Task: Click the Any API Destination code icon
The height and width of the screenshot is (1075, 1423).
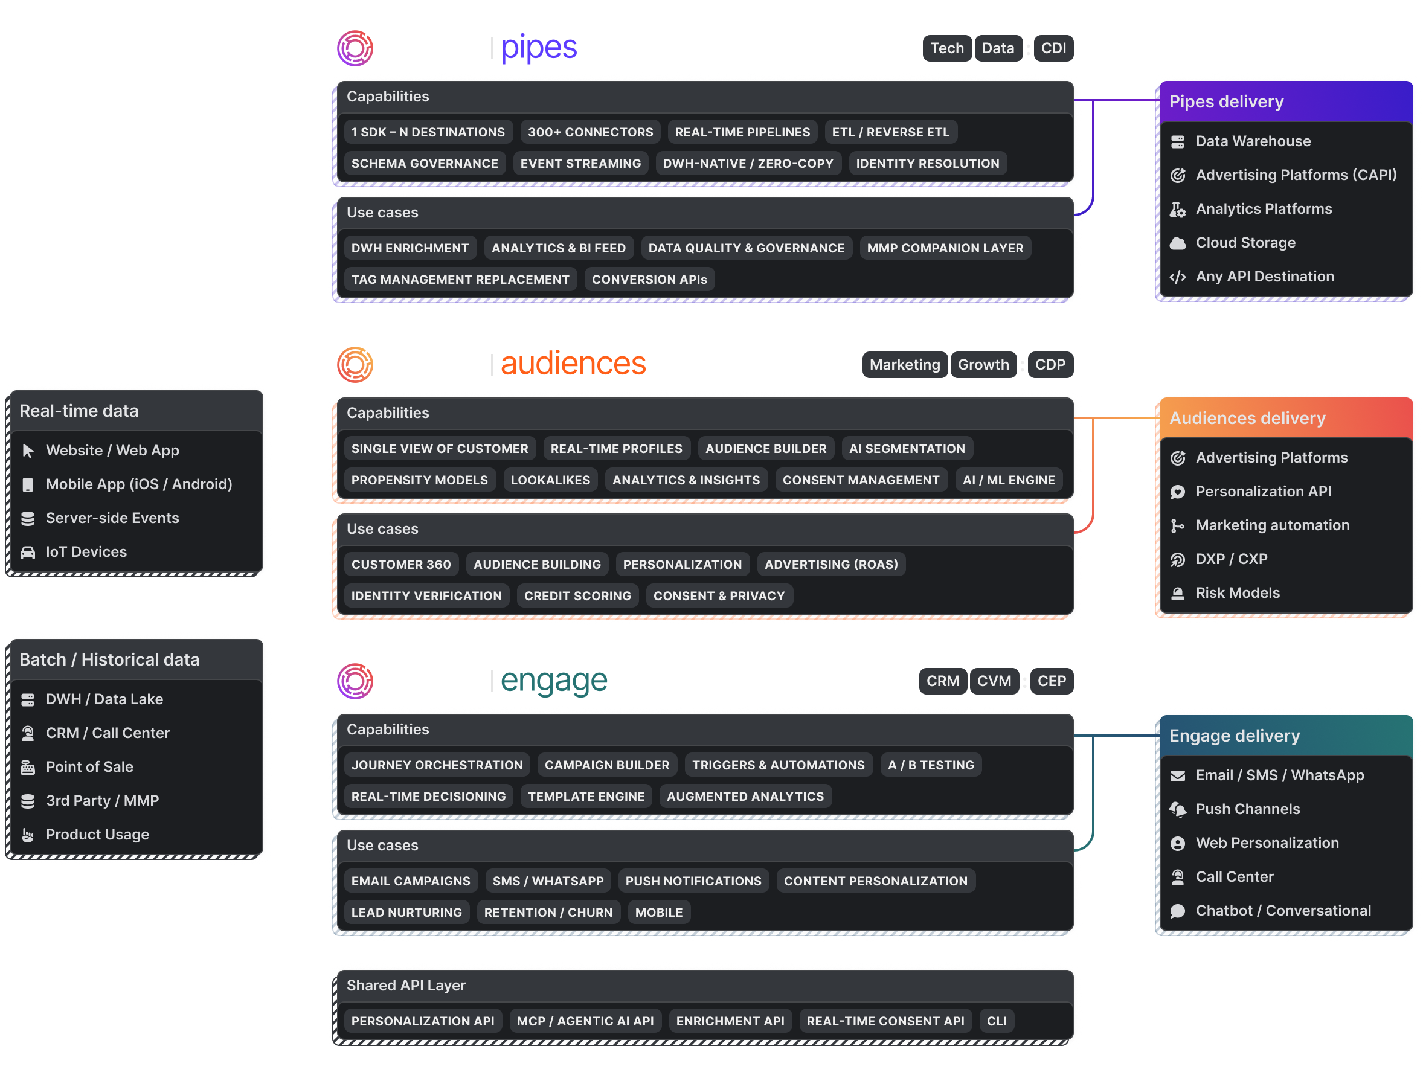Action: click(1178, 276)
